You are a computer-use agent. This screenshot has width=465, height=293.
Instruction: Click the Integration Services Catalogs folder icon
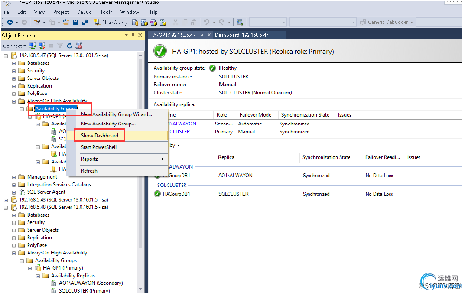click(22, 185)
